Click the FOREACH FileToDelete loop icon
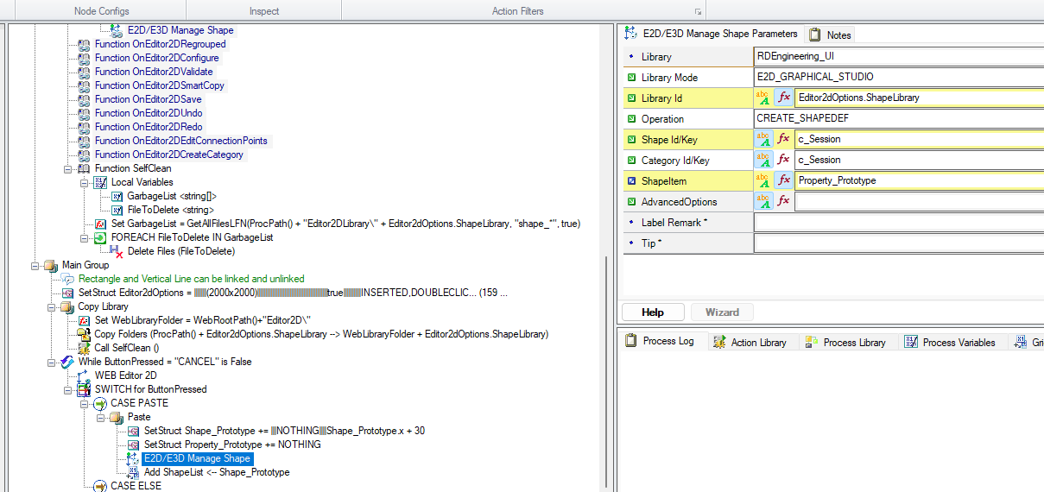 100,237
